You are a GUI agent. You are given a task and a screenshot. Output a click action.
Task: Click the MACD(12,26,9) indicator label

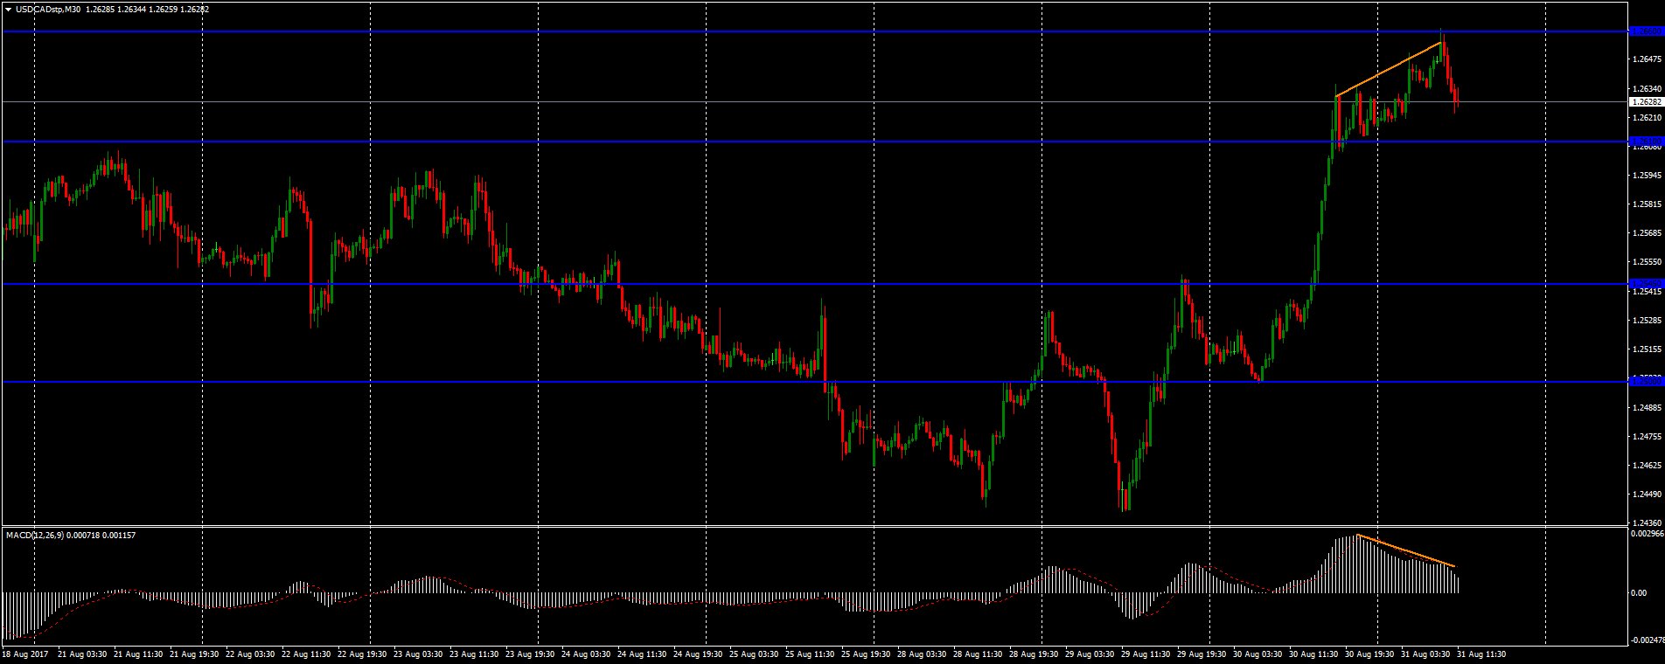tap(33, 535)
